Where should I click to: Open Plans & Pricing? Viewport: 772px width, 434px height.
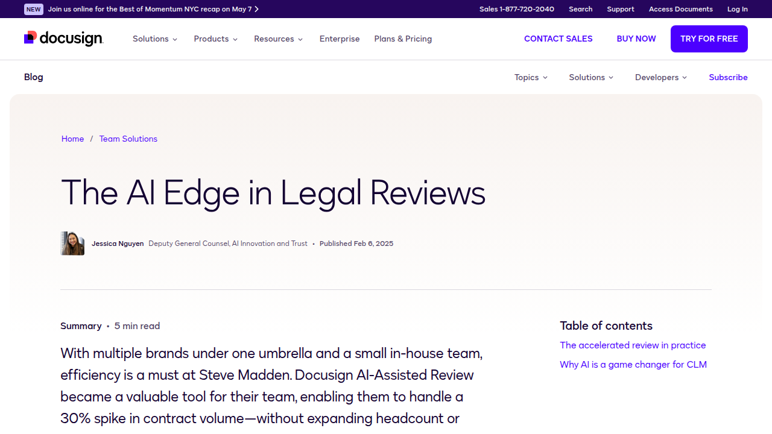403,39
